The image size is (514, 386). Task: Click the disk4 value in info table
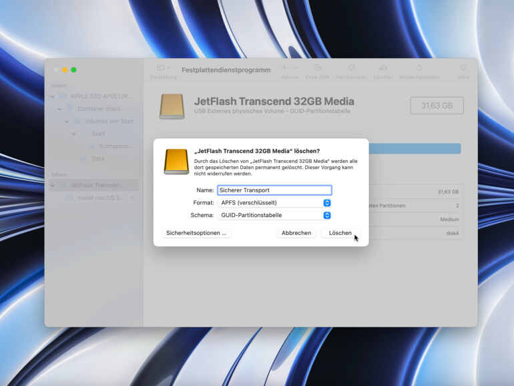pos(453,233)
